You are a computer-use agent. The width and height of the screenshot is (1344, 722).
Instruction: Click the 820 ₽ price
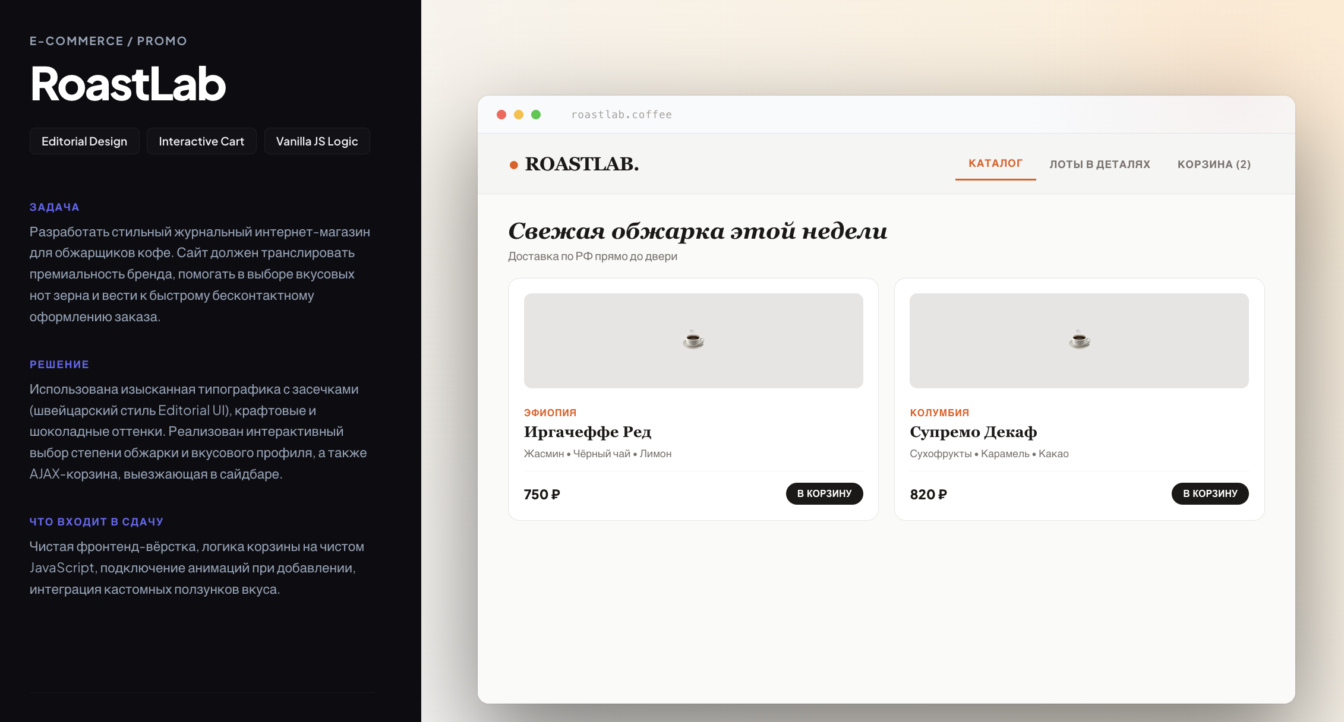click(x=928, y=495)
